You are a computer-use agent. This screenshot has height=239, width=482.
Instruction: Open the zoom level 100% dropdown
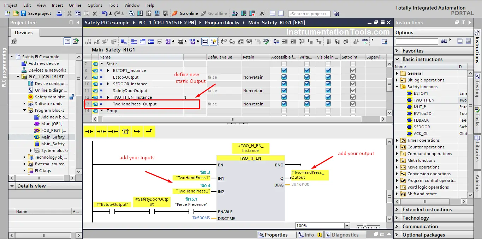coord(347,226)
